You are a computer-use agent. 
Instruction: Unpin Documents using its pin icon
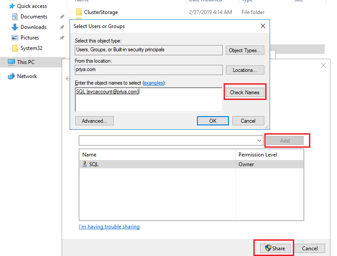click(x=62, y=17)
